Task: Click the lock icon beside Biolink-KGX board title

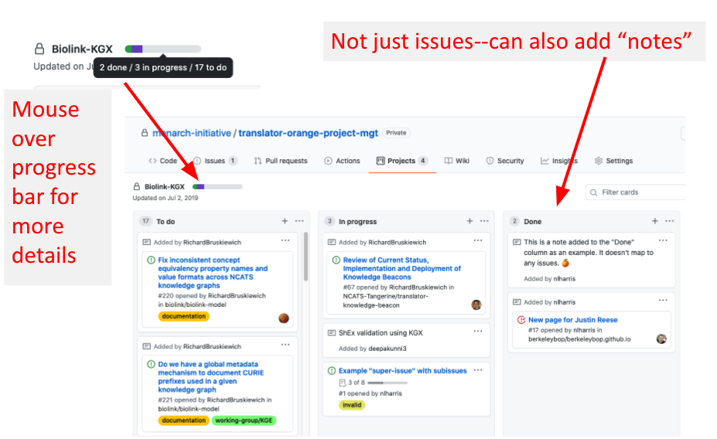Action: coord(136,186)
